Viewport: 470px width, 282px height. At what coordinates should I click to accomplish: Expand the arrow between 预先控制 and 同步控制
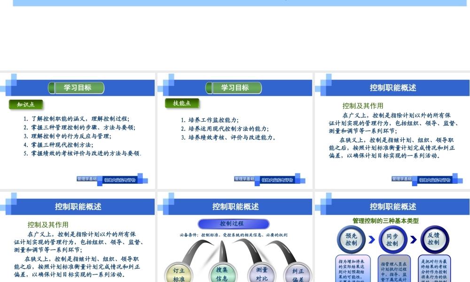tap(372, 240)
